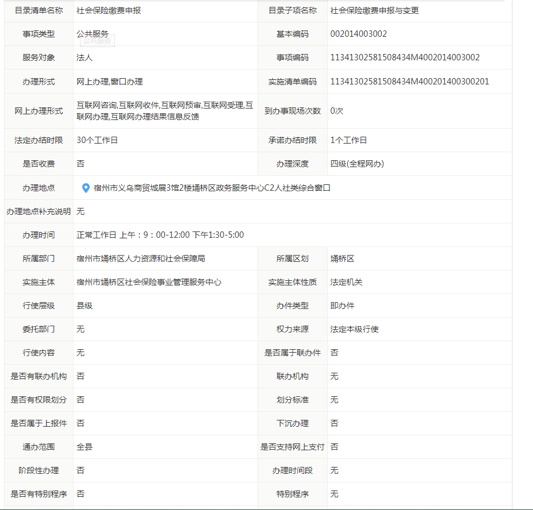
Task: Click the 公共服务 tooltip label
Action: [x=97, y=41]
